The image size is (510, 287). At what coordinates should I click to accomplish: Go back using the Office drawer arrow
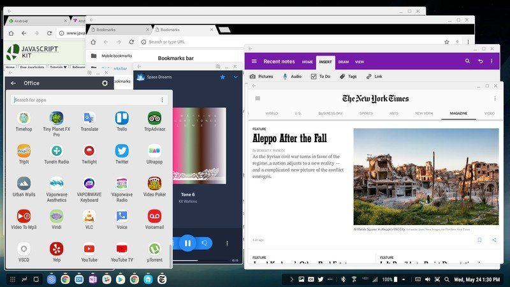tap(13, 84)
